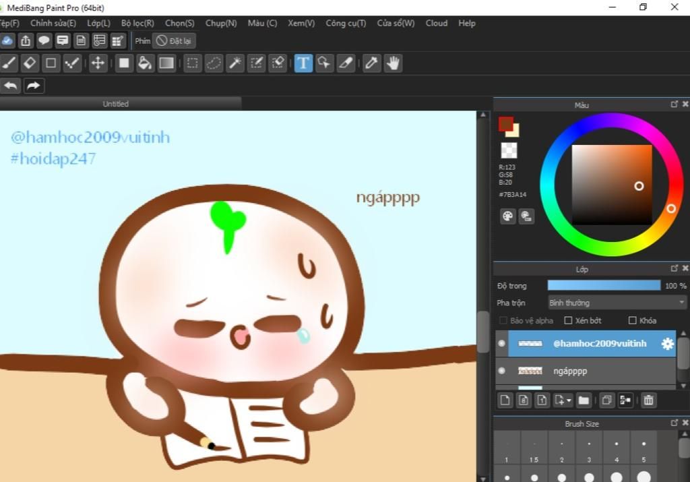
Task: Switch to the Untitled canvas tab
Action: point(116,104)
